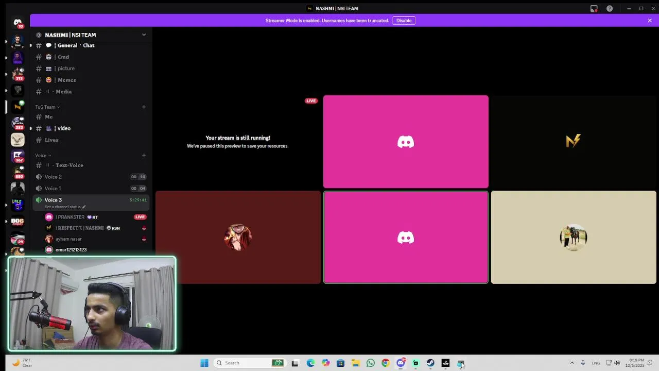Click Set a channel status pencil

point(84,207)
